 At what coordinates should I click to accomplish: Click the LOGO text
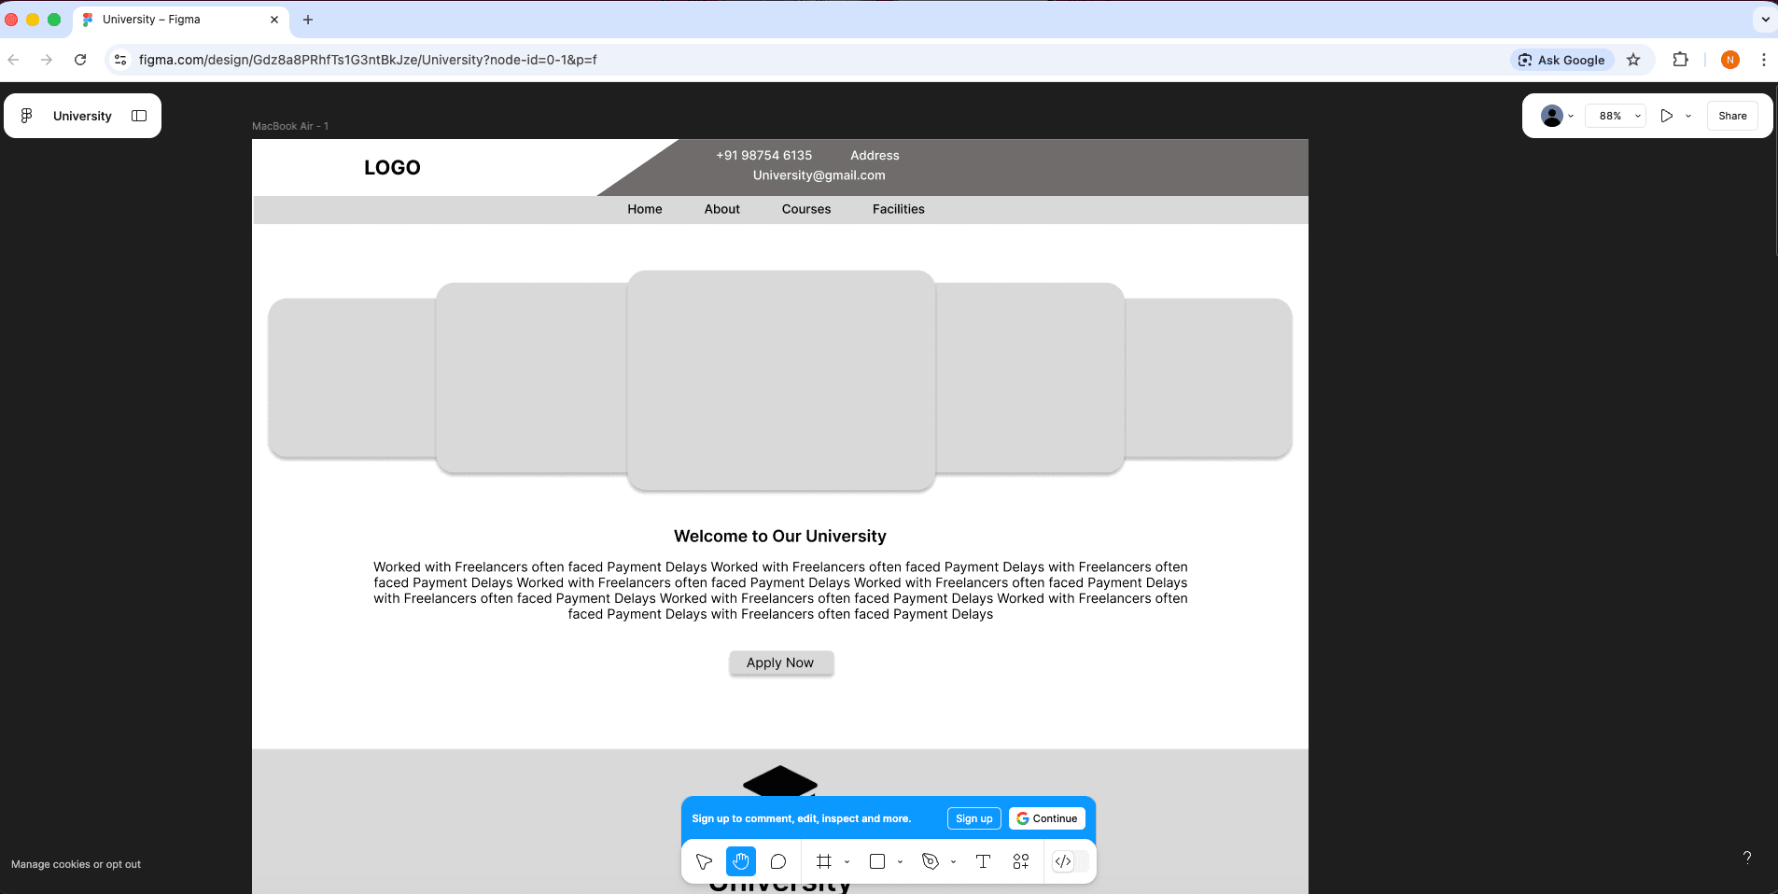click(392, 167)
